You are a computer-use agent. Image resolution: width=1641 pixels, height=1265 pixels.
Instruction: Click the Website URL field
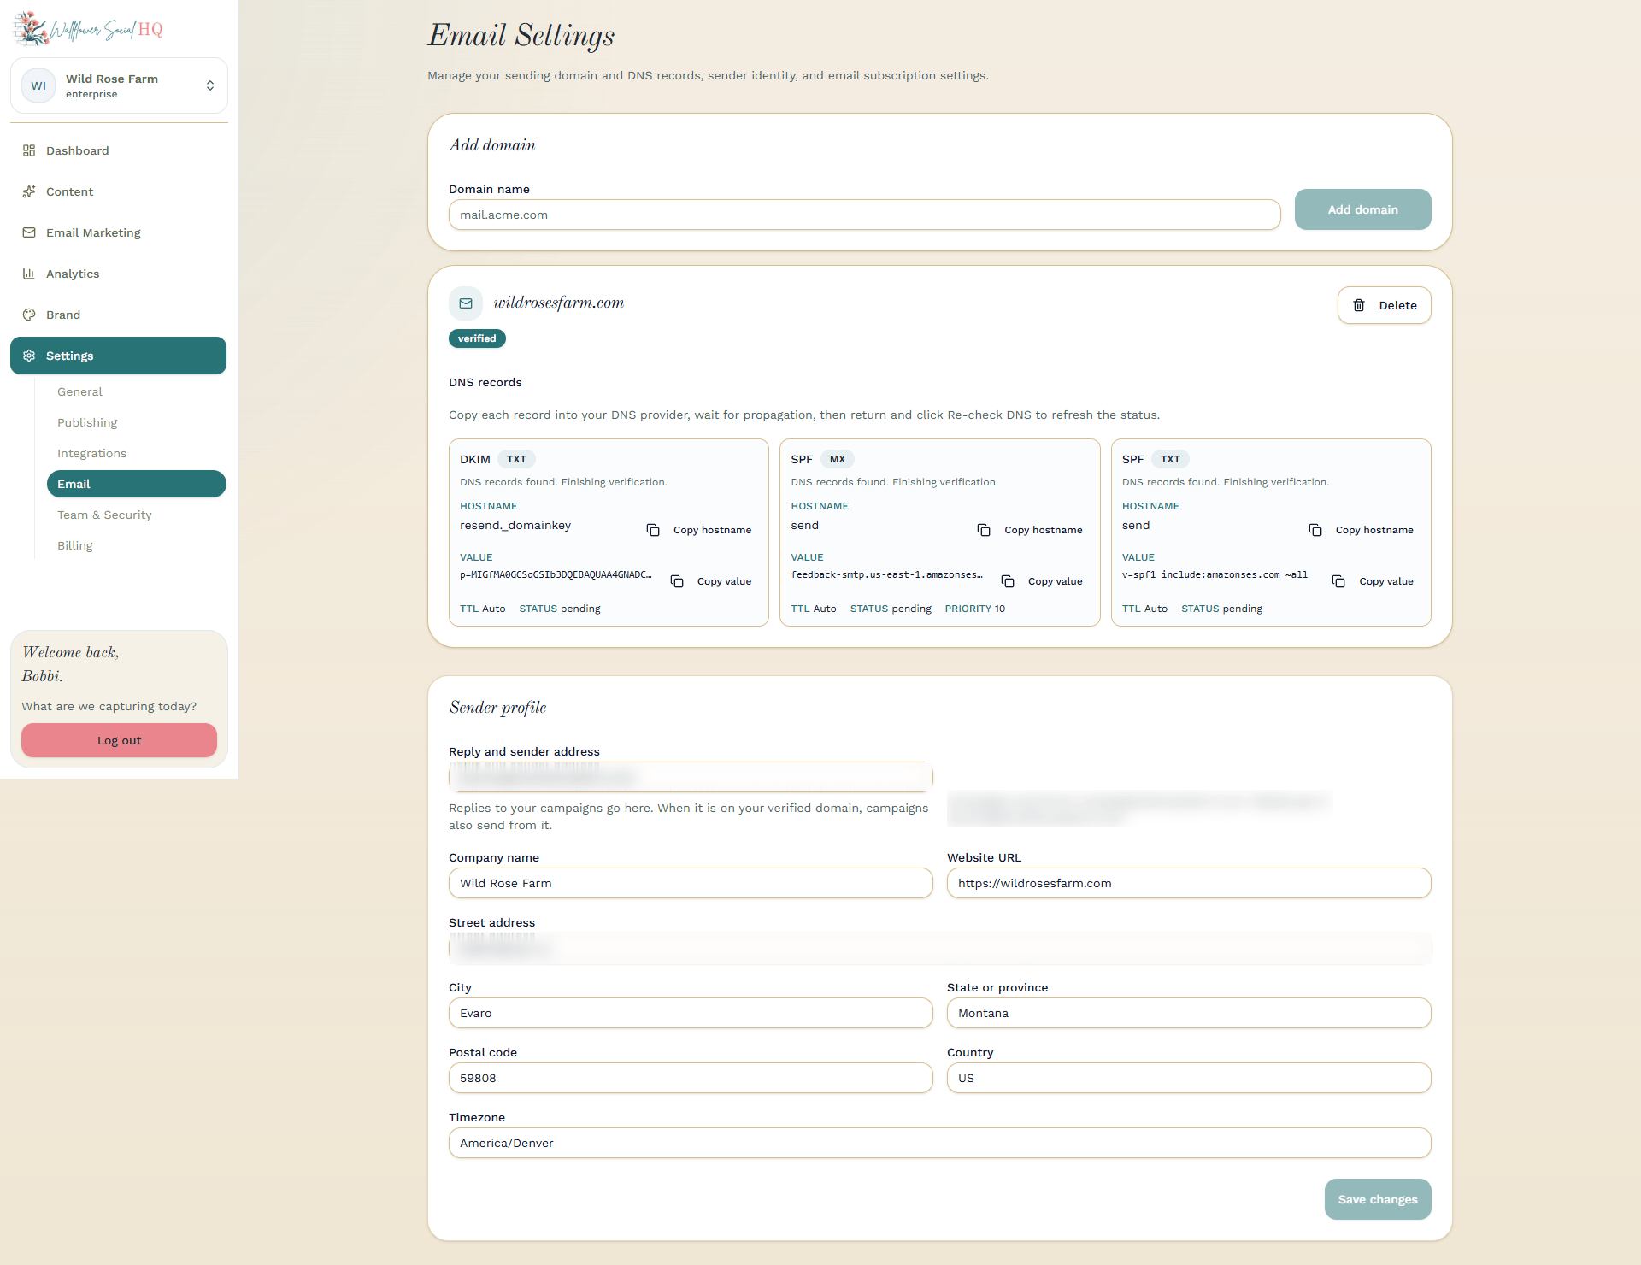click(1189, 883)
